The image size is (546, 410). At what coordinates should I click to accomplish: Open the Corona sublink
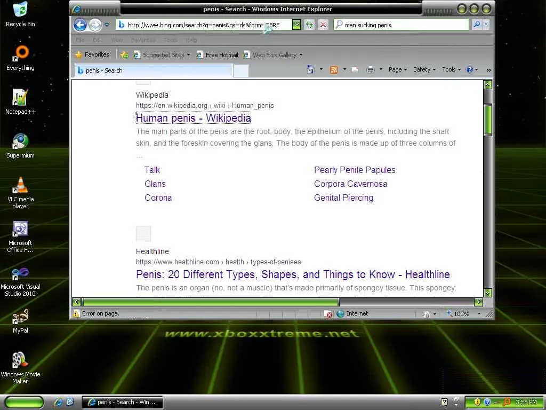pos(158,198)
